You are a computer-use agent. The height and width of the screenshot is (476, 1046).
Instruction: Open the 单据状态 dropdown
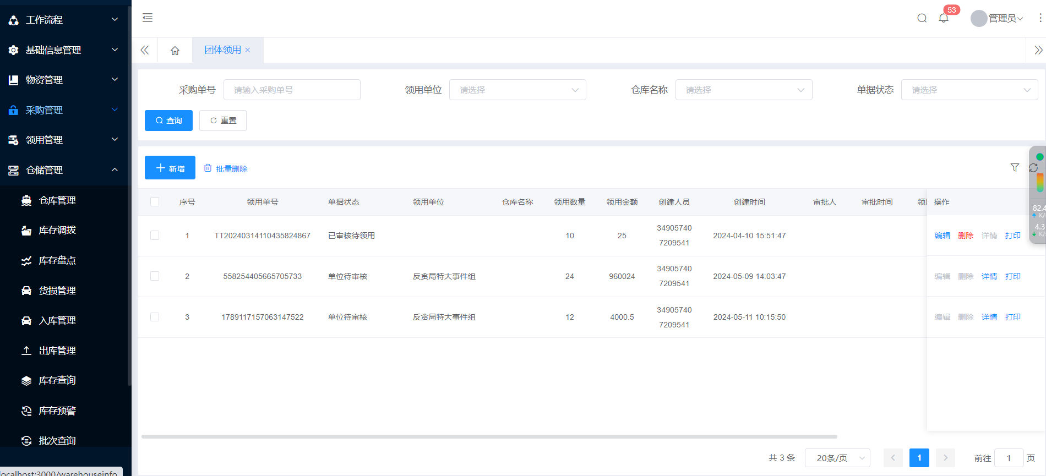pyautogui.click(x=969, y=90)
